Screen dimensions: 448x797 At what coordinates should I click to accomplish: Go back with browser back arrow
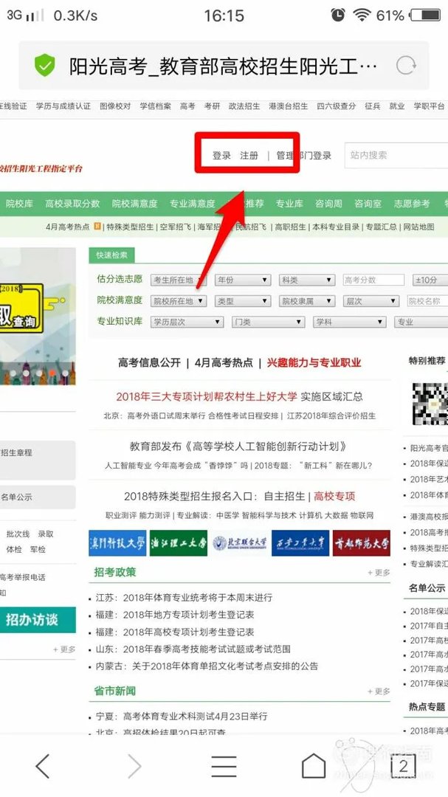click(x=43, y=766)
